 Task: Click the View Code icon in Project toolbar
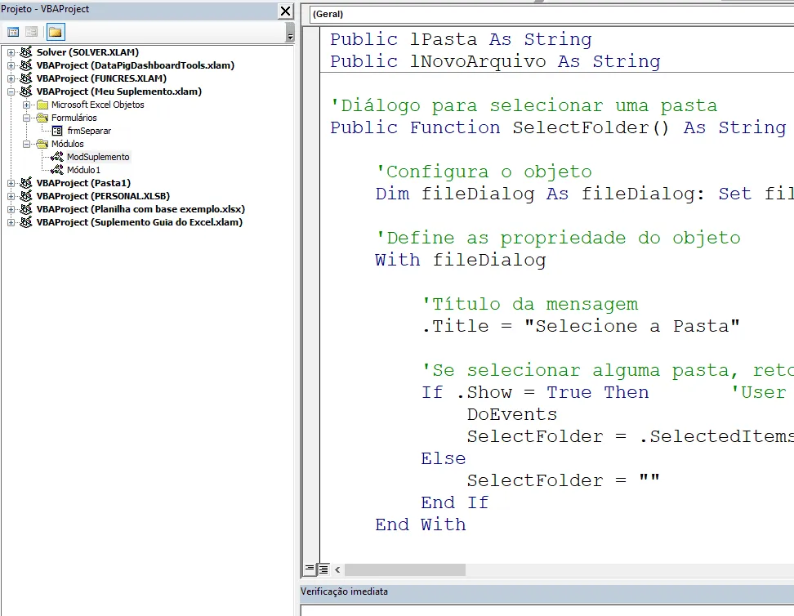point(14,32)
